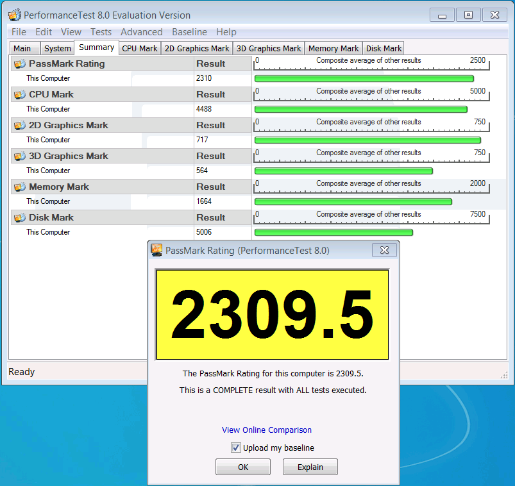
Task: Click the PassMark Rating result value 2310
Action: pos(204,78)
